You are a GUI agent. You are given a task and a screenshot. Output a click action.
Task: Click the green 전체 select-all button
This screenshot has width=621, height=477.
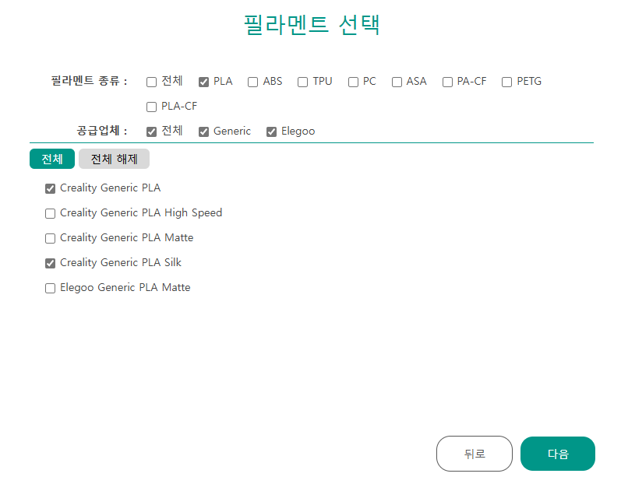52,159
